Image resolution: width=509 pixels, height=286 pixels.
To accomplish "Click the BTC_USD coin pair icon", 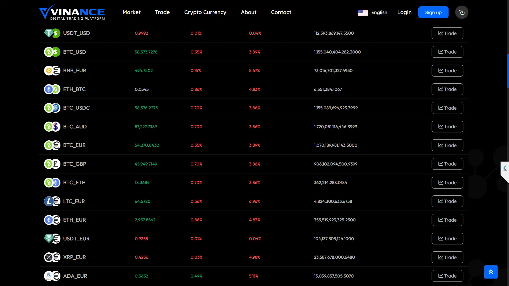I will pyautogui.click(x=52, y=52).
